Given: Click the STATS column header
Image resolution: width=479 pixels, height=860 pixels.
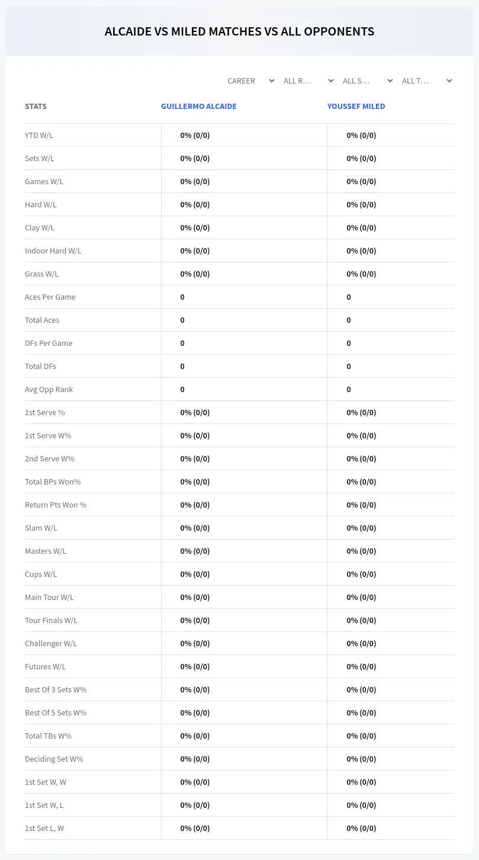Looking at the screenshot, I should [36, 107].
